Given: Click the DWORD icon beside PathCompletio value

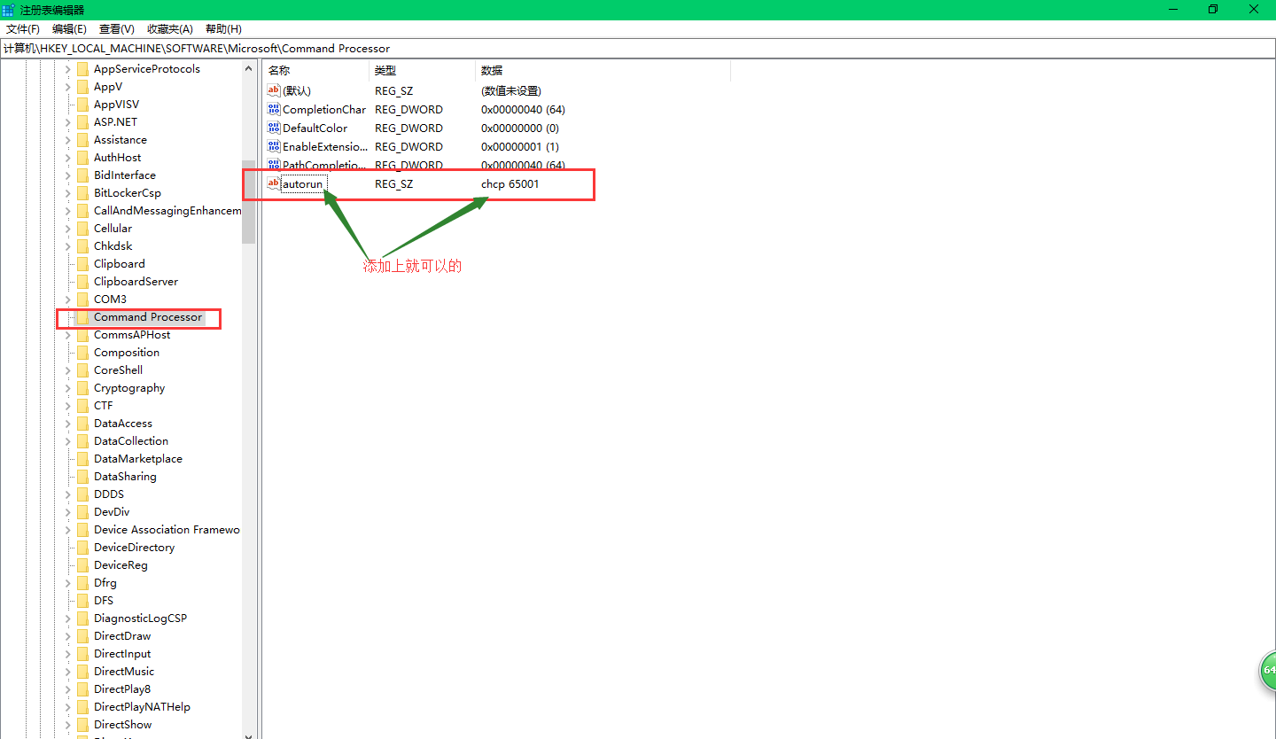Looking at the screenshot, I should [273, 165].
